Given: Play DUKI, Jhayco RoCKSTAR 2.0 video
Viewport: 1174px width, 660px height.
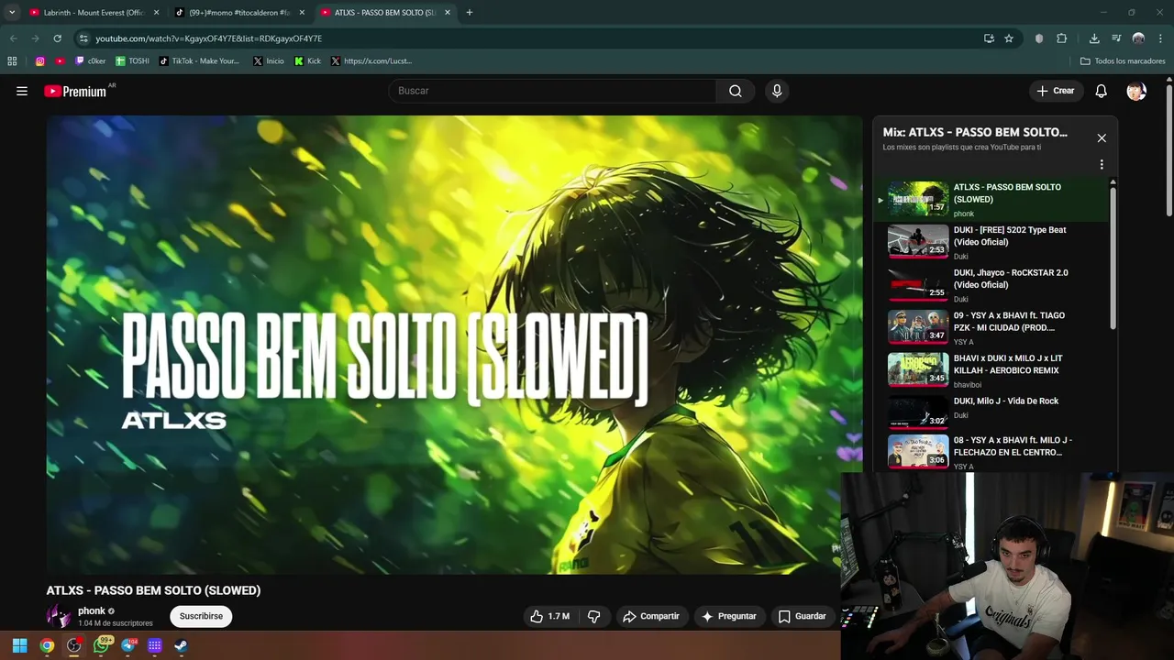Looking at the screenshot, I should 992,285.
